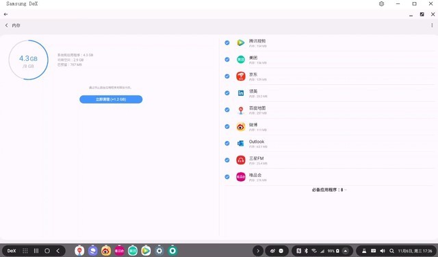Click the Wi-Fi status icon
This screenshot has width=438, height=257.
[x=314, y=251]
